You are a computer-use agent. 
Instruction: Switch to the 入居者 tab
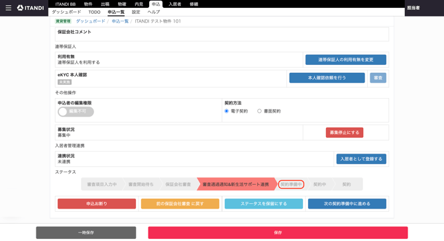coord(175,4)
